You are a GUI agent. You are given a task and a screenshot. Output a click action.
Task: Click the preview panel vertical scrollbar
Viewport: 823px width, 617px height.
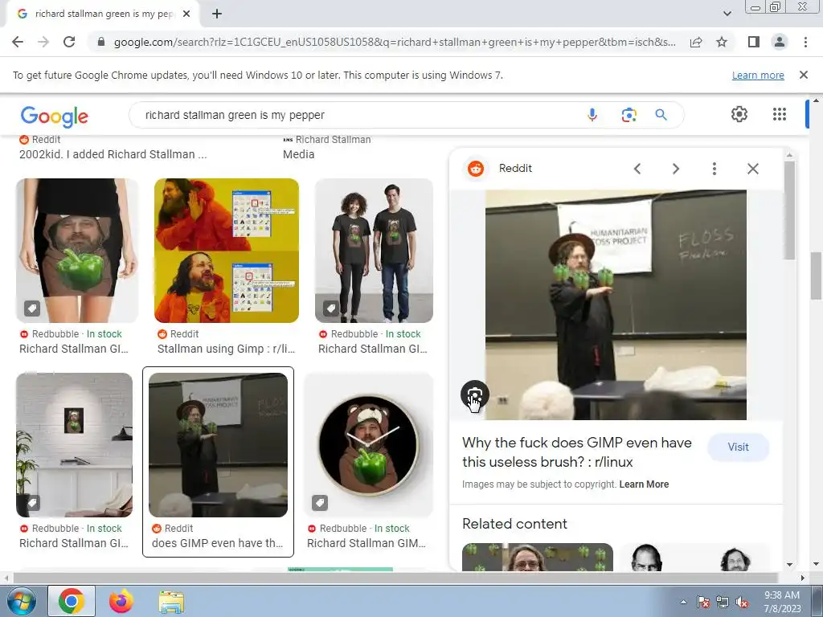[x=789, y=210]
